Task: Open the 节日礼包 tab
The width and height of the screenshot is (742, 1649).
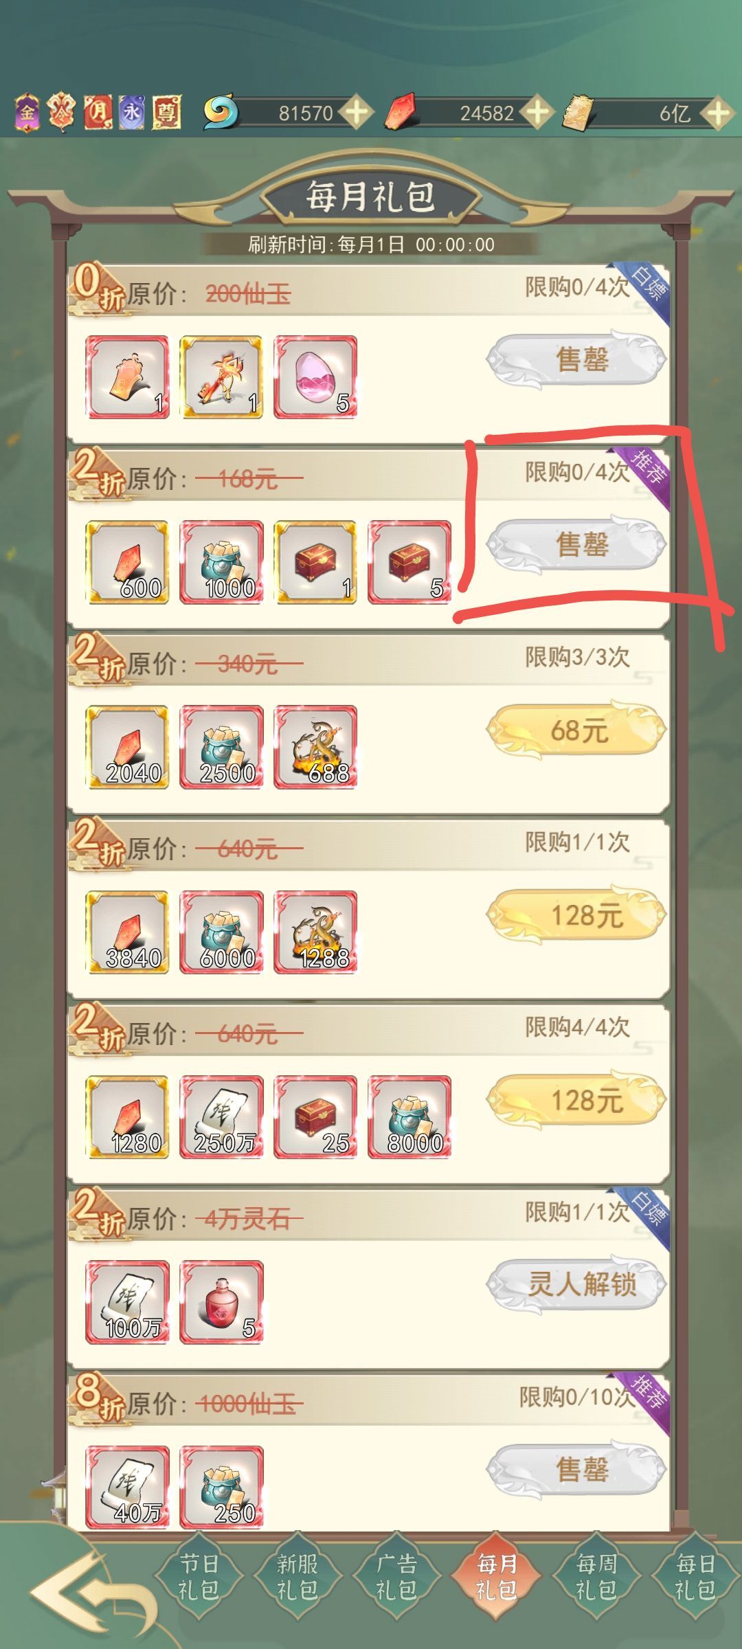Action: [199, 1577]
